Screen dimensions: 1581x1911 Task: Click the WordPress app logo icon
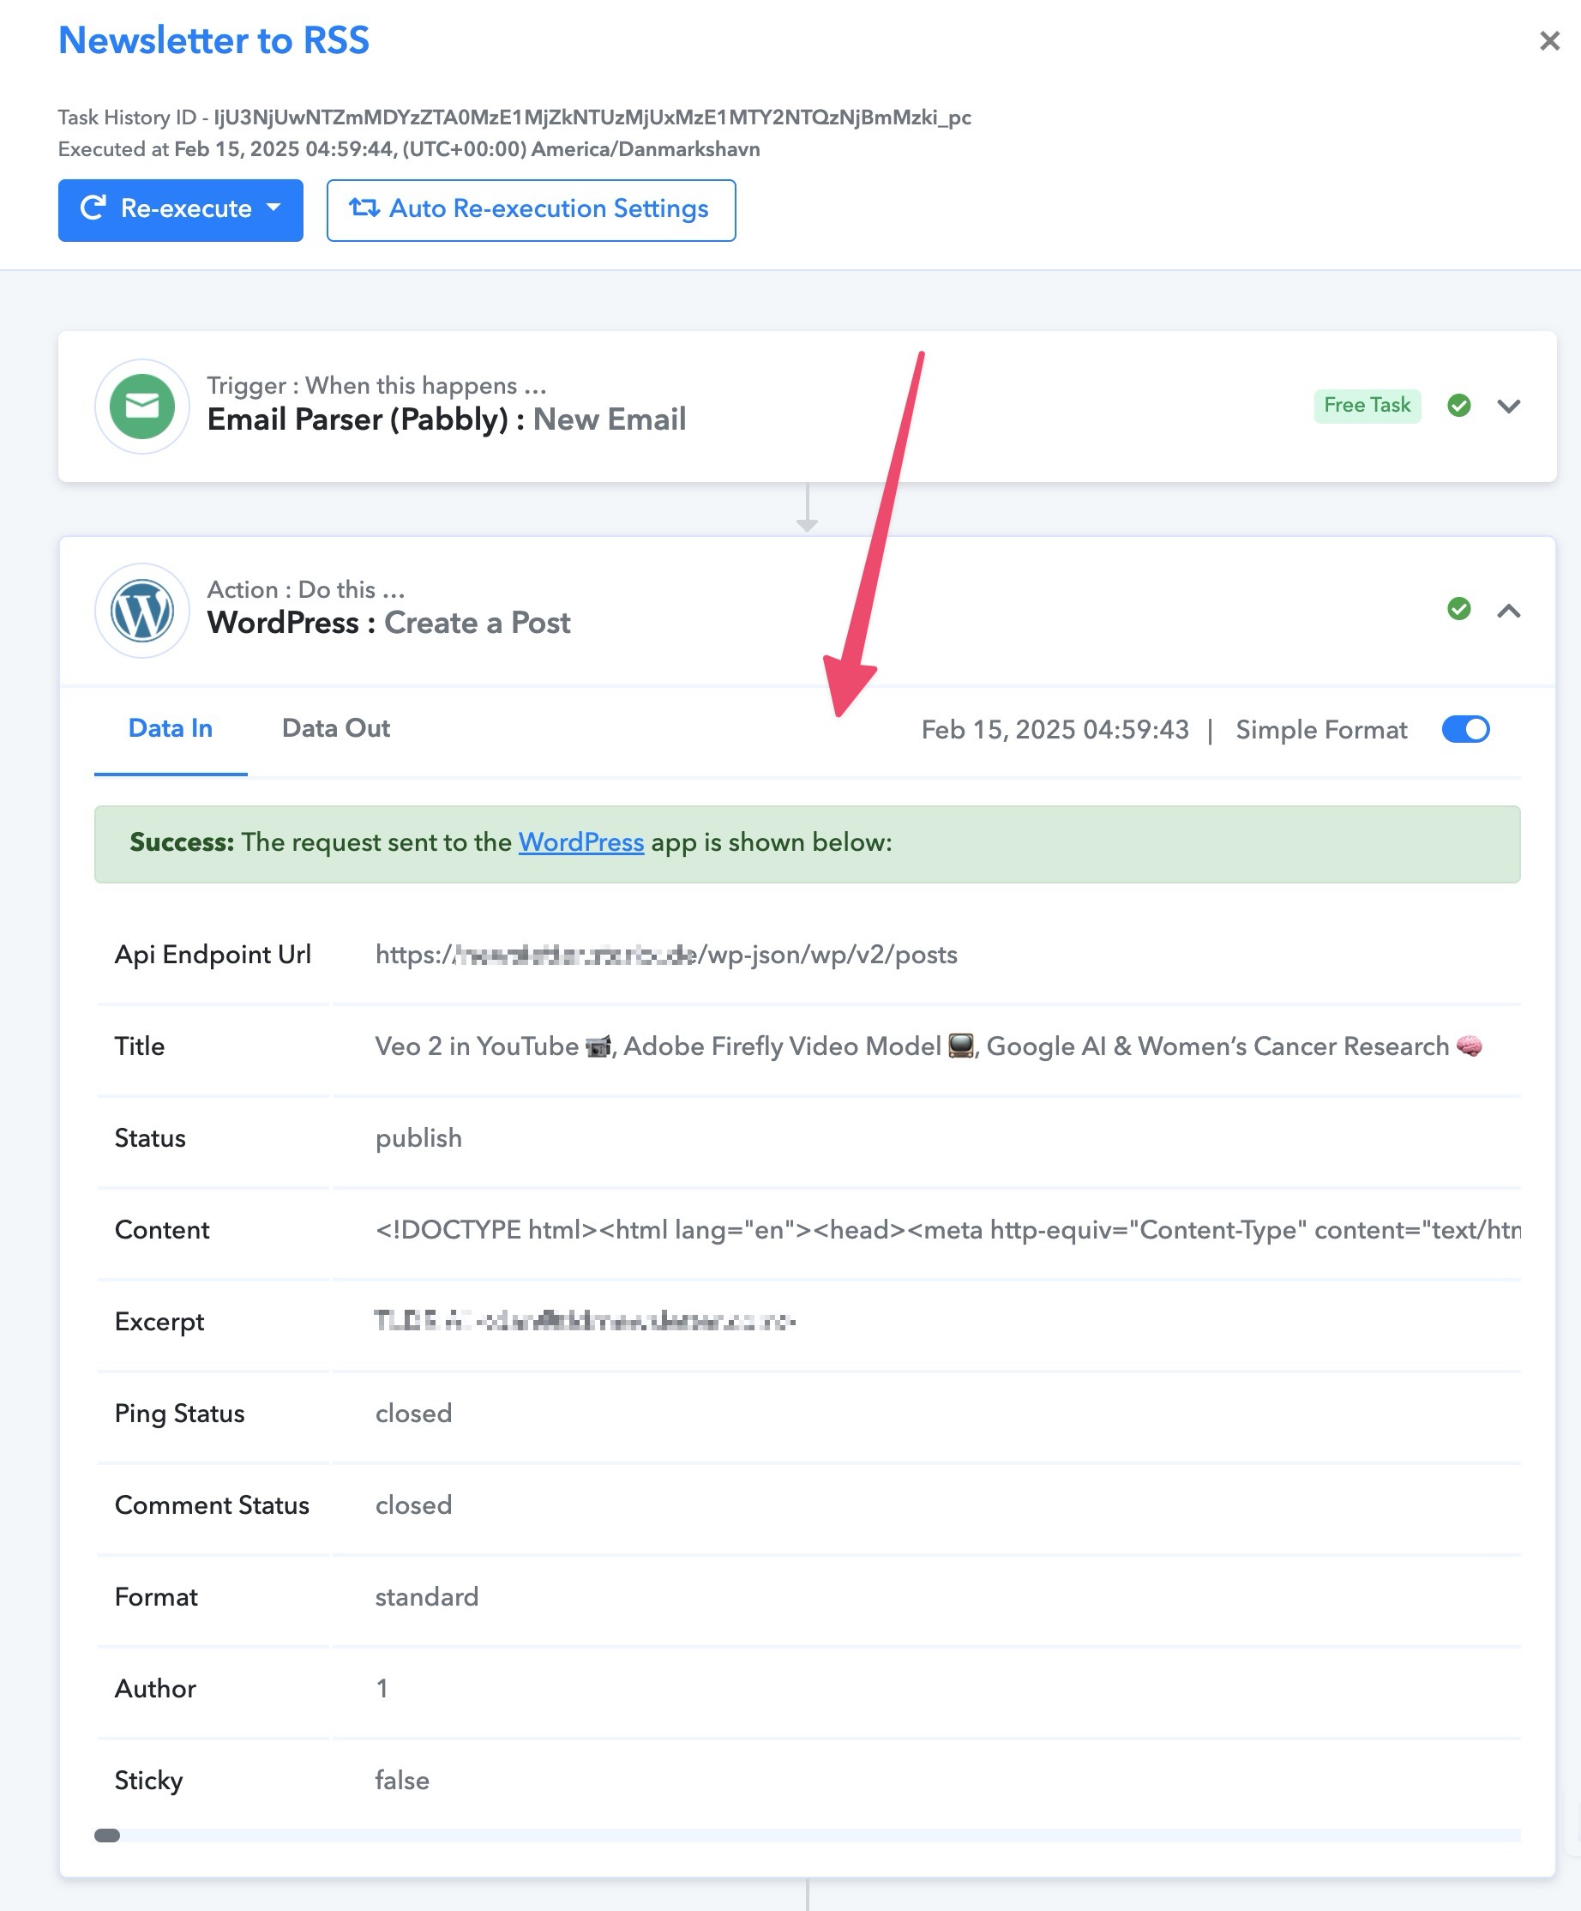point(142,610)
